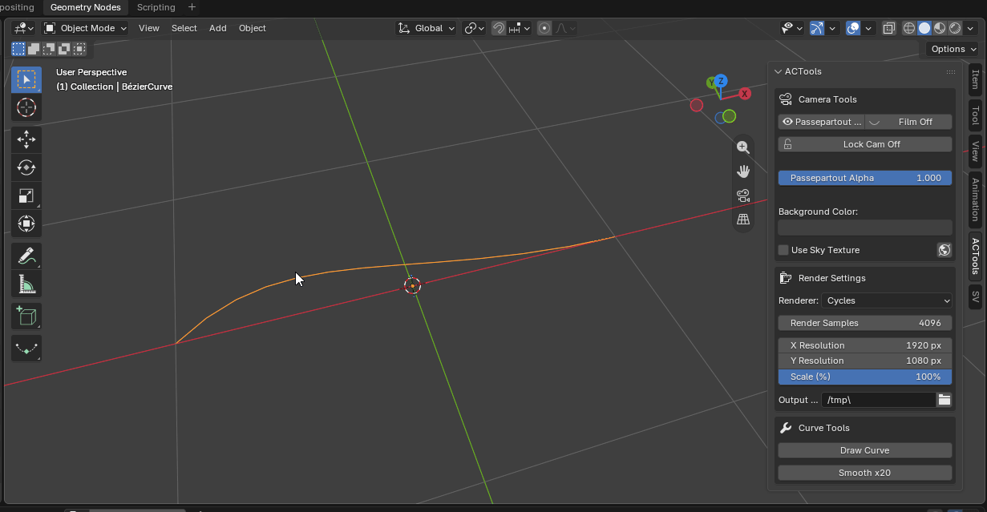
Task: Click the Scale (%) slider
Action: (865, 377)
